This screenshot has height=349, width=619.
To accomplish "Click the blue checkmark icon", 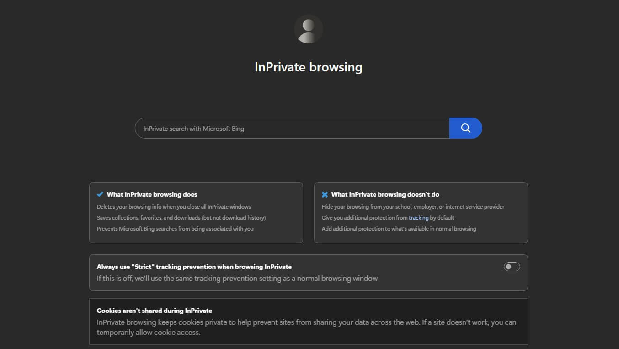I will 100,194.
